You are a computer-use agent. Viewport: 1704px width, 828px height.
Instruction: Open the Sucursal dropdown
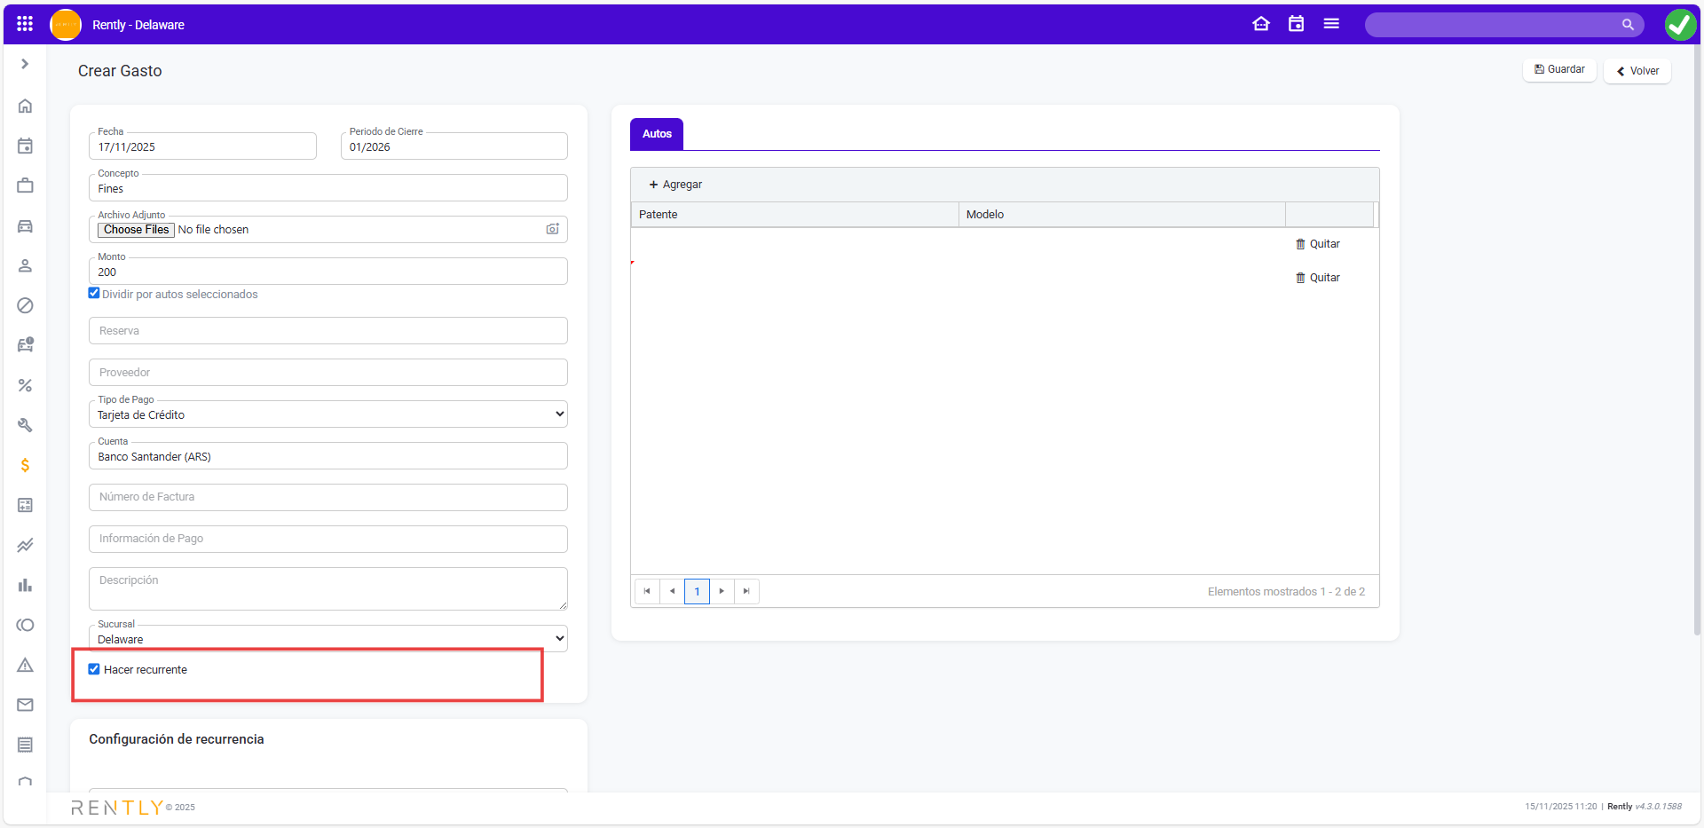pos(327,639)
